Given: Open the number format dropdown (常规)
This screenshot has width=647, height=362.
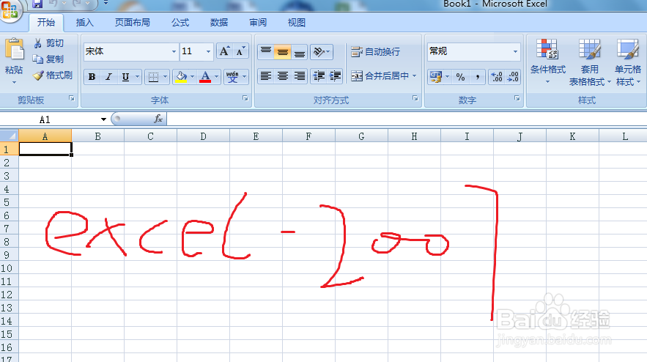Looking at the screenshot, I should (x=515, y=51).
